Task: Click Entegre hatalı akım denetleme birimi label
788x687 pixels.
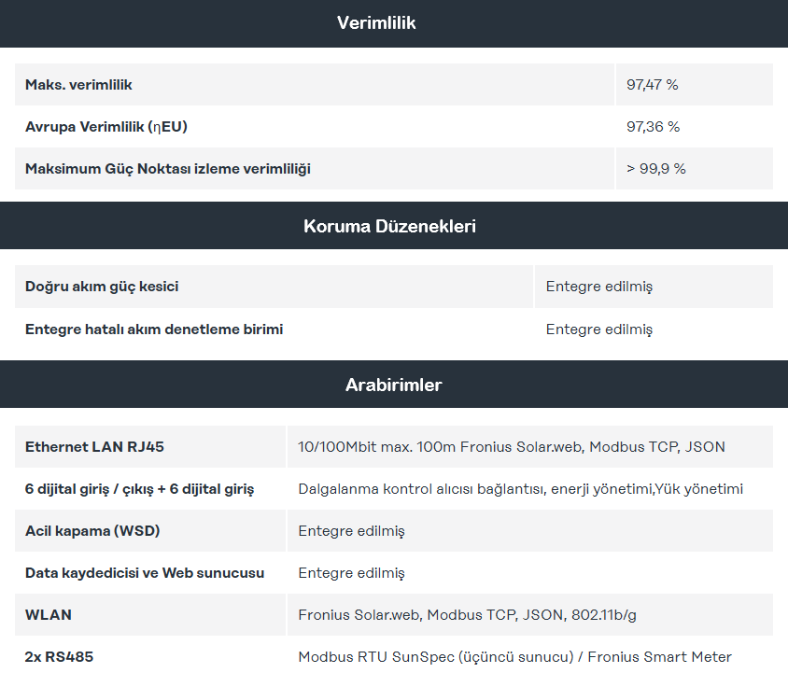Action: pos(154,329)
